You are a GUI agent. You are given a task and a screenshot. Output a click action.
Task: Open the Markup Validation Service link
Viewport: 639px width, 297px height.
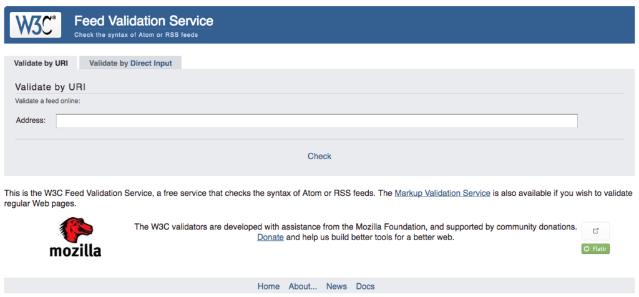coord(442,193)
